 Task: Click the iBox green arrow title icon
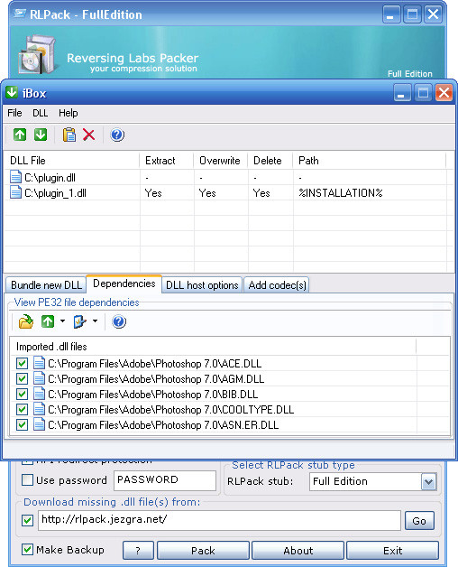(x=12, y=93)
